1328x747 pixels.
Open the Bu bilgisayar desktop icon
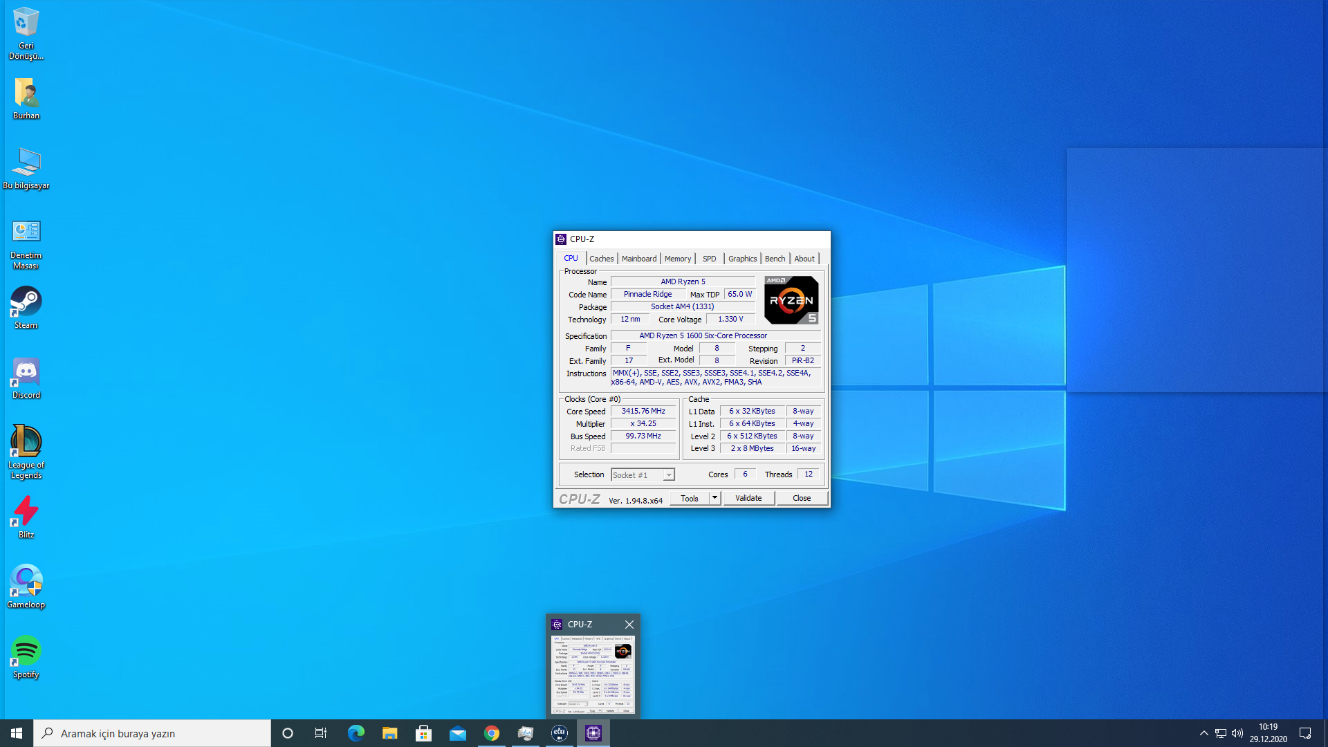coord(26,168)
